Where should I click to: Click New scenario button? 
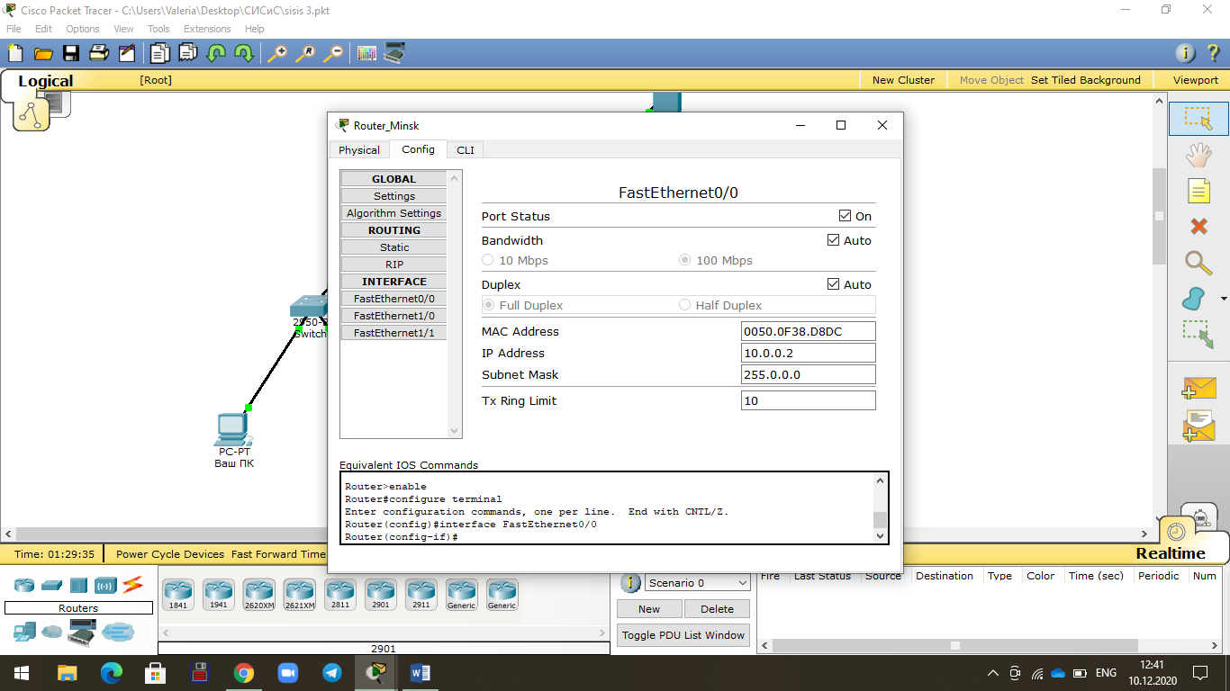[649, 609]
